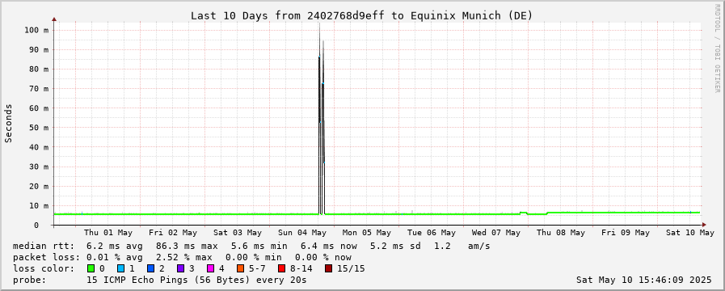Viewport: 725px width, 291px height.
Task: Click the median rtt statistics line
Action: click(x=251, y=246)
